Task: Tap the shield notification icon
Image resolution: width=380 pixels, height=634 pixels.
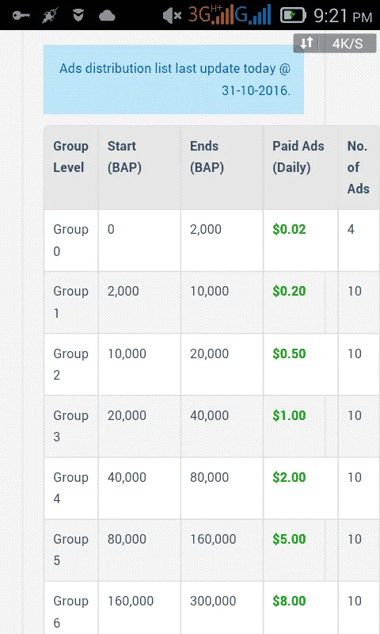Action: pyautogui.click(x=78, y=16)
